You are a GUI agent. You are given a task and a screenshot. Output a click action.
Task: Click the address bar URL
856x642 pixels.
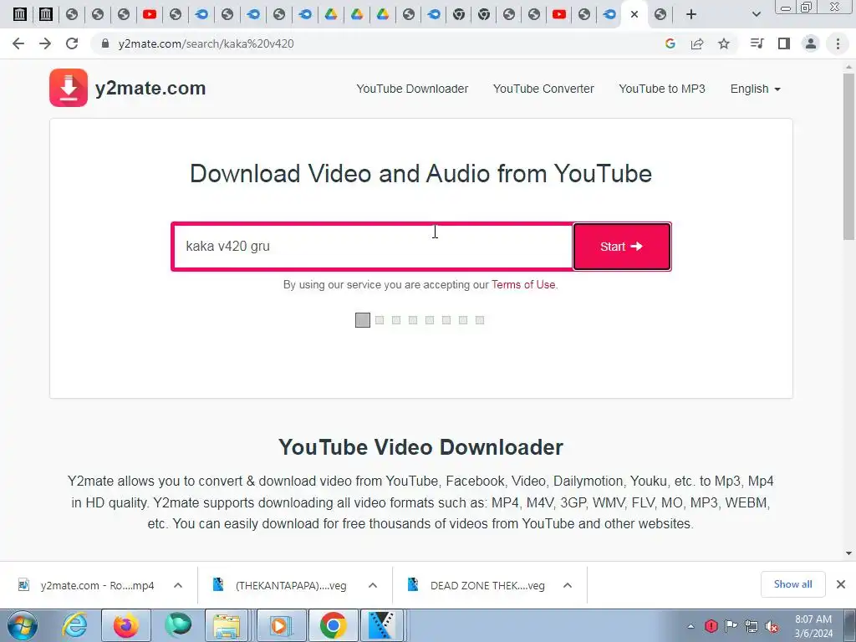click(206, 43)
